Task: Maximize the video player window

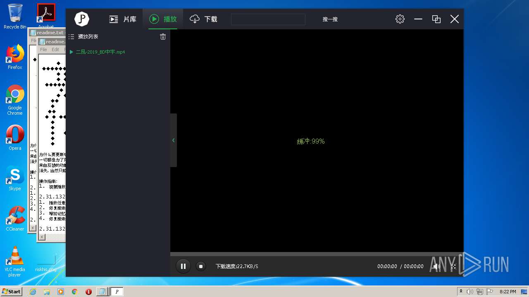Action: pyautogui.click(x=436, y=19)
